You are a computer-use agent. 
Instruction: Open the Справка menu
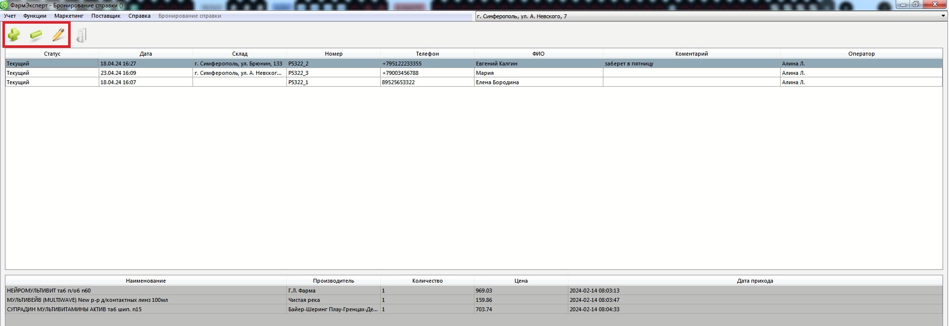(x=139, y=16)
